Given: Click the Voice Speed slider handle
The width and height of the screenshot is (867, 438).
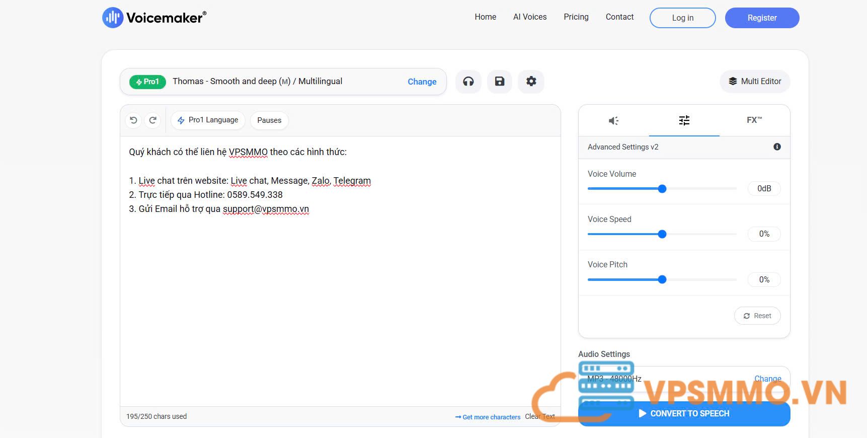Looking at the screenshot, I should pos(662,234).
